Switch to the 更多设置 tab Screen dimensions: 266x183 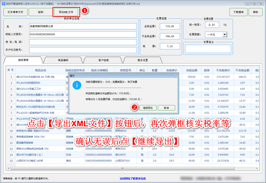tap(143, 60)
